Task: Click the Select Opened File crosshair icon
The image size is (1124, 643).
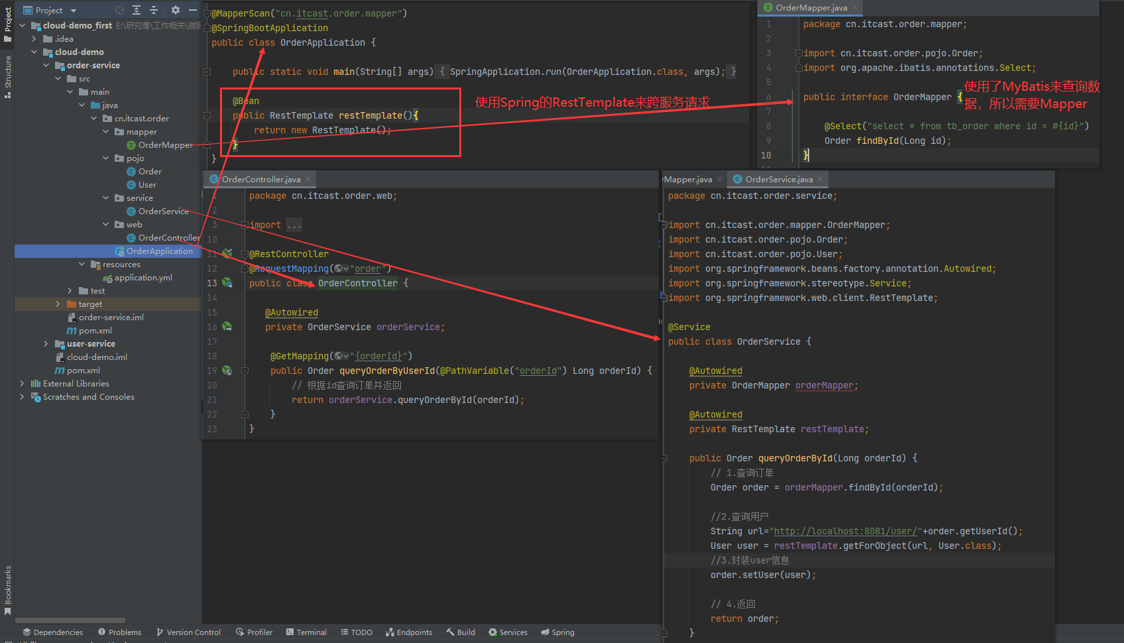Action: (119, 10)
